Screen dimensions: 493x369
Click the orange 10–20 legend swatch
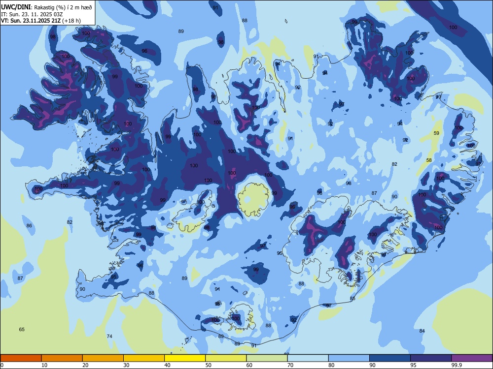[62, 358]
